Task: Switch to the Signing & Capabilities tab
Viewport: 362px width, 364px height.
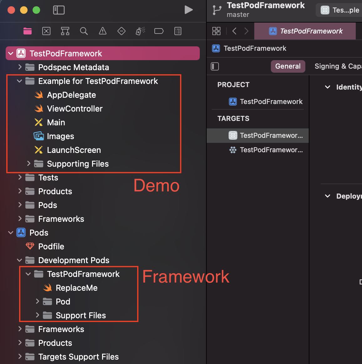Action: pyautogui.click(x=338, y=66)
